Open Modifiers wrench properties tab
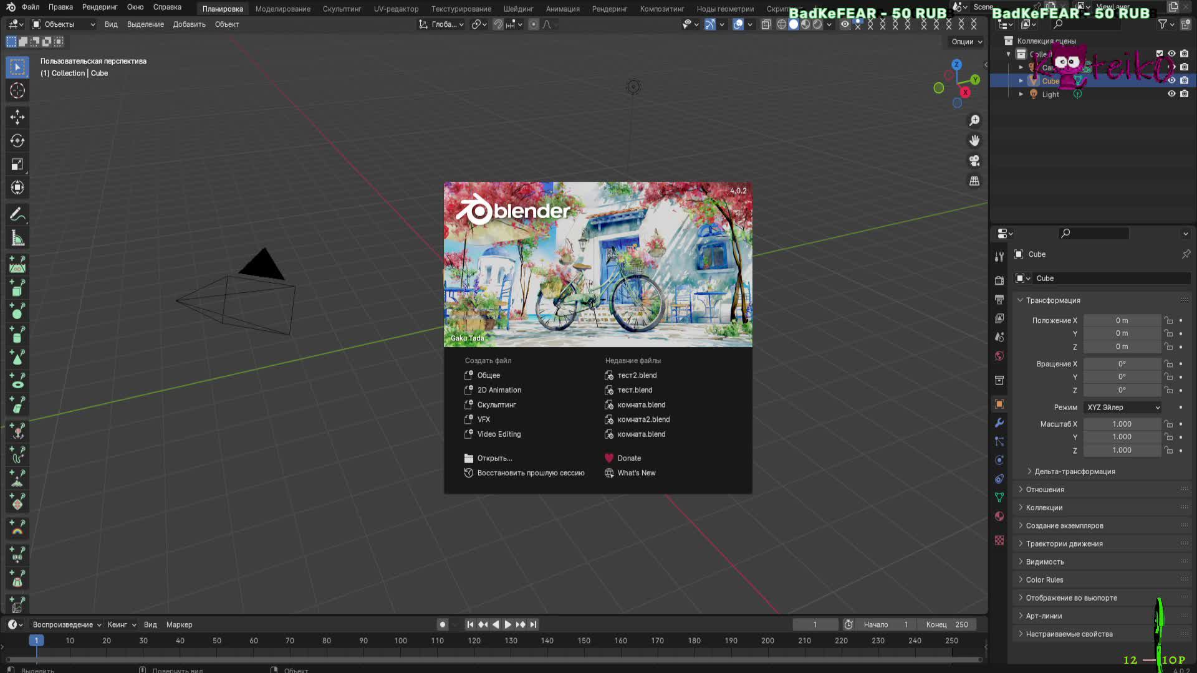The image size is (1197, 673). click(999, 423)
